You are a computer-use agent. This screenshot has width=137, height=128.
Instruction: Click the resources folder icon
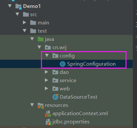pos(41,106)
